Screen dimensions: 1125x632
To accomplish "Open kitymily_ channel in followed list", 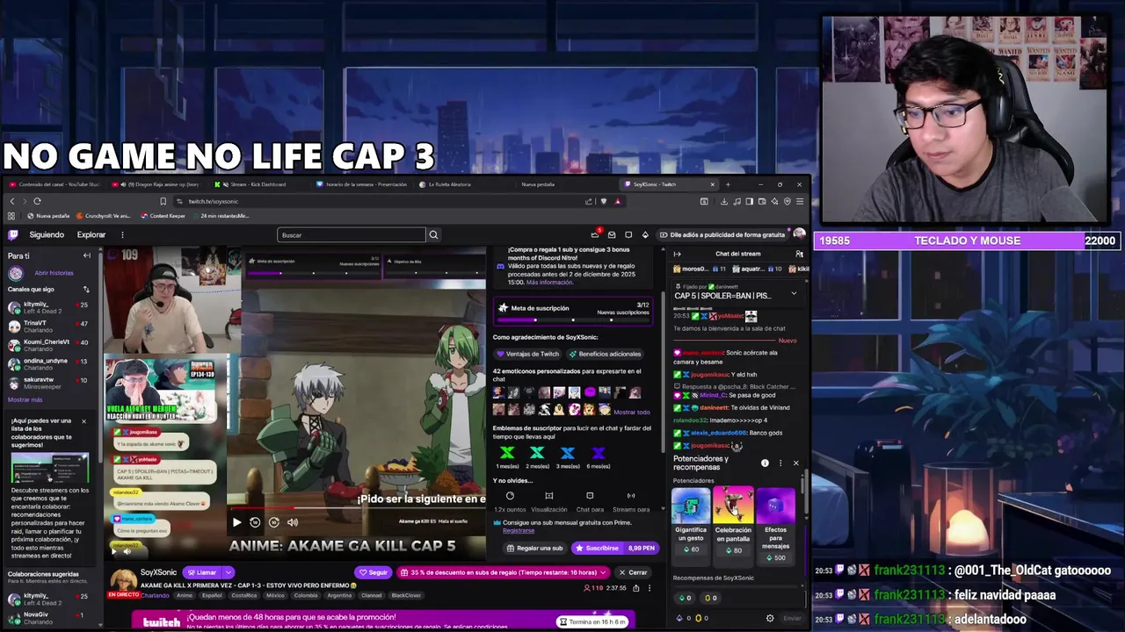I will click(48, 307).
